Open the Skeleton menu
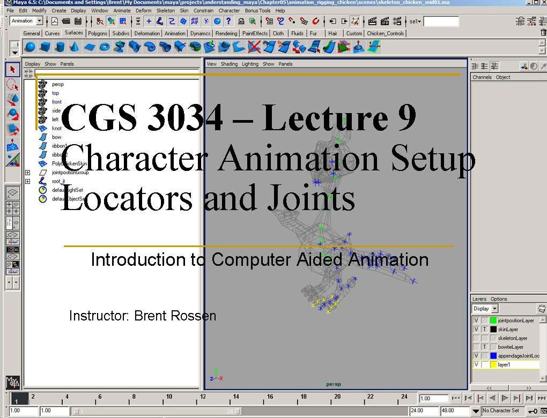Viewport: 547px width, 418px height. tap(165, 11)
